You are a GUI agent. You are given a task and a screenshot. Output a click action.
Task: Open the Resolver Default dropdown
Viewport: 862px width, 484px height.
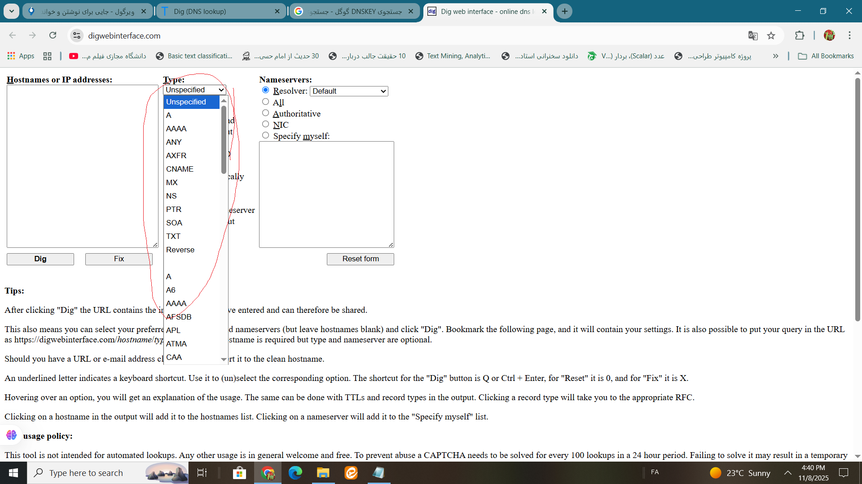point(349,91)
